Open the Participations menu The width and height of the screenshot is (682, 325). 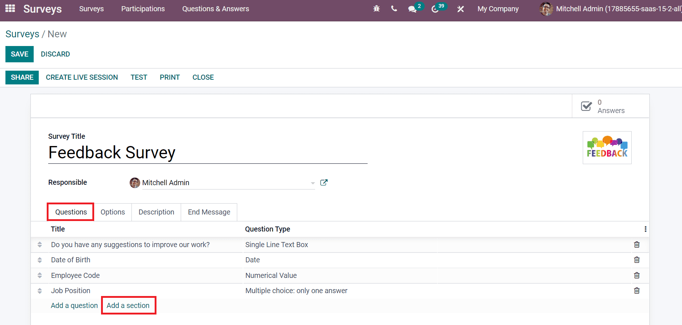pos(143,9)
